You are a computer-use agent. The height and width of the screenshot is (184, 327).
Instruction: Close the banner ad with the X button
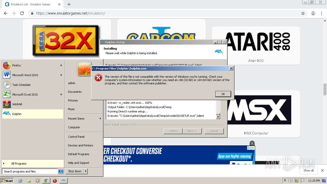(x=252, y=143)
